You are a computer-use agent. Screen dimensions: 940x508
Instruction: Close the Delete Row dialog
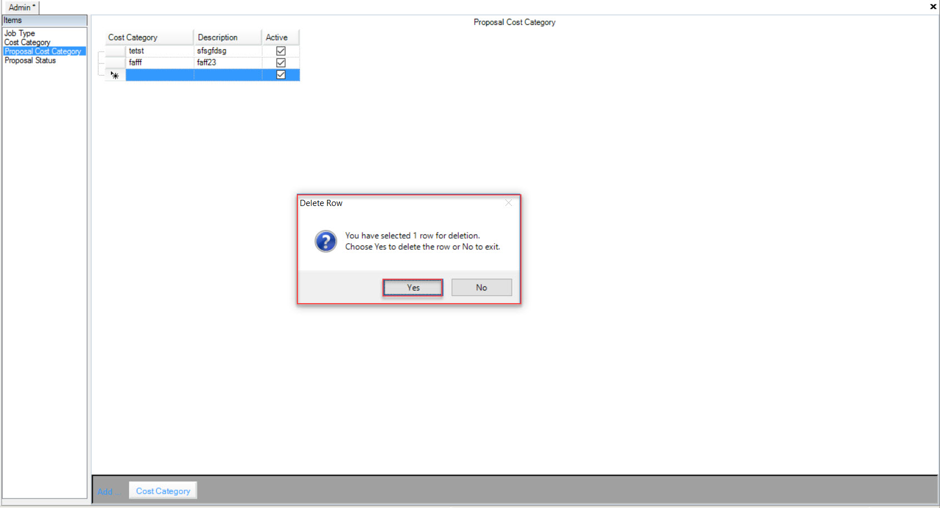pos(509,203)
